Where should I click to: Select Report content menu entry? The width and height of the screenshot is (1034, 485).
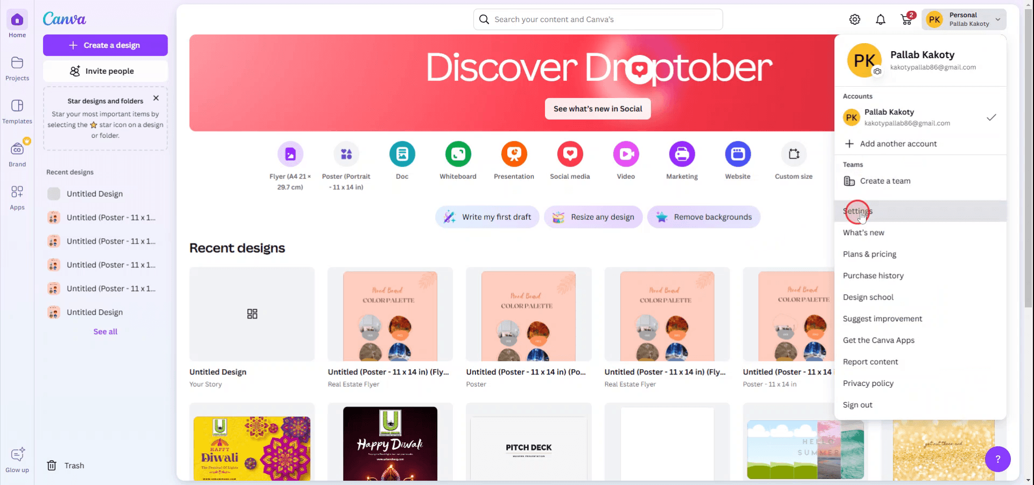click(920, 362)
